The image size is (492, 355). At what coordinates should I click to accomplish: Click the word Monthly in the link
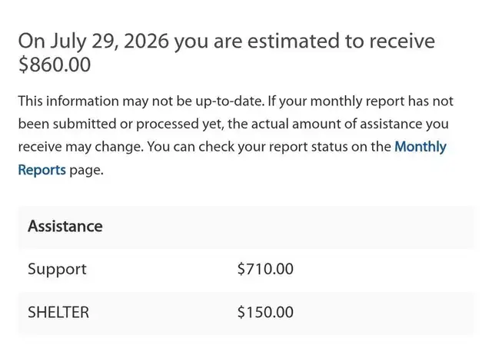[421, 147]
